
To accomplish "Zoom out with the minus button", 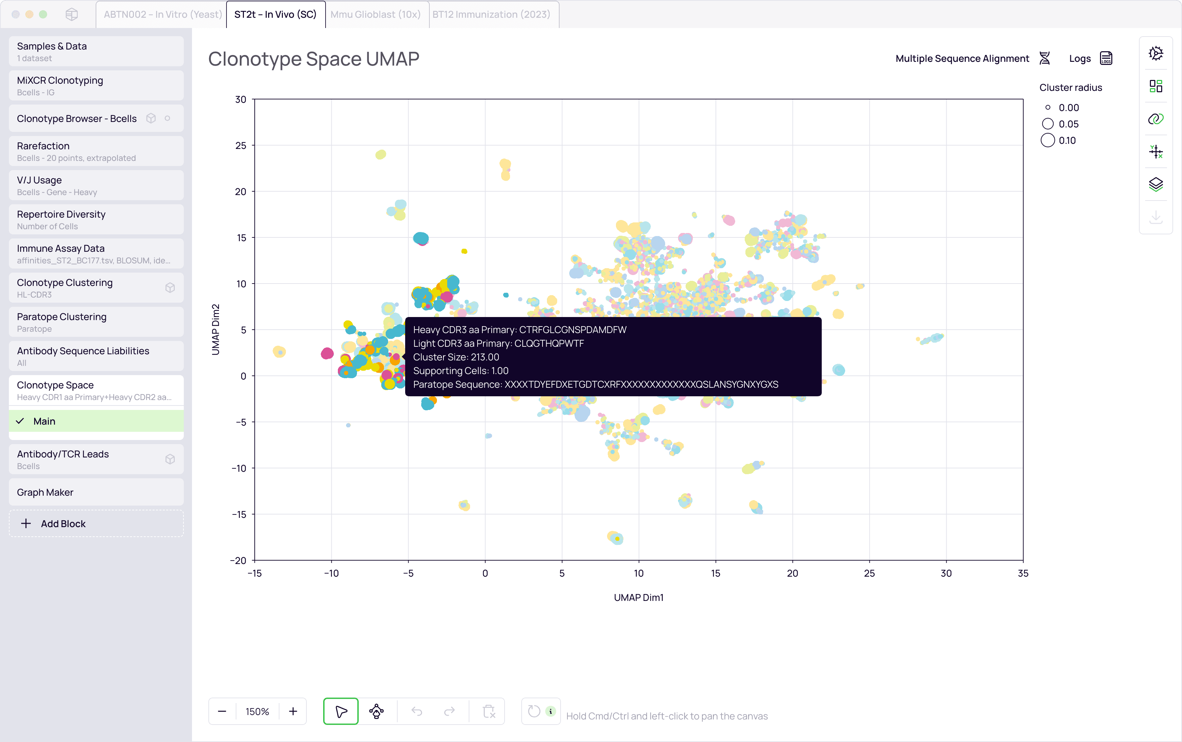I will pos(222,711).
